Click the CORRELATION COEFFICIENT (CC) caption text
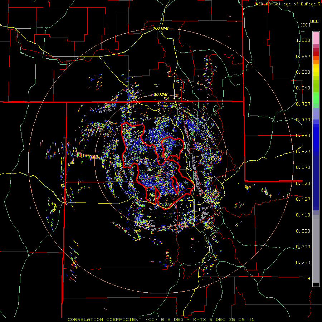The width and height of the screenshot is (322, 322). (x=113, y=319)
